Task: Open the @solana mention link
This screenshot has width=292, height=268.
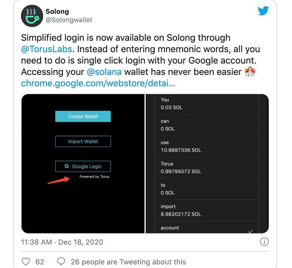Action: [104, 72]
